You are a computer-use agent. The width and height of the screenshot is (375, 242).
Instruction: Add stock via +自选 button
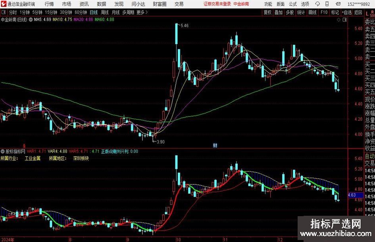point(347,12)
